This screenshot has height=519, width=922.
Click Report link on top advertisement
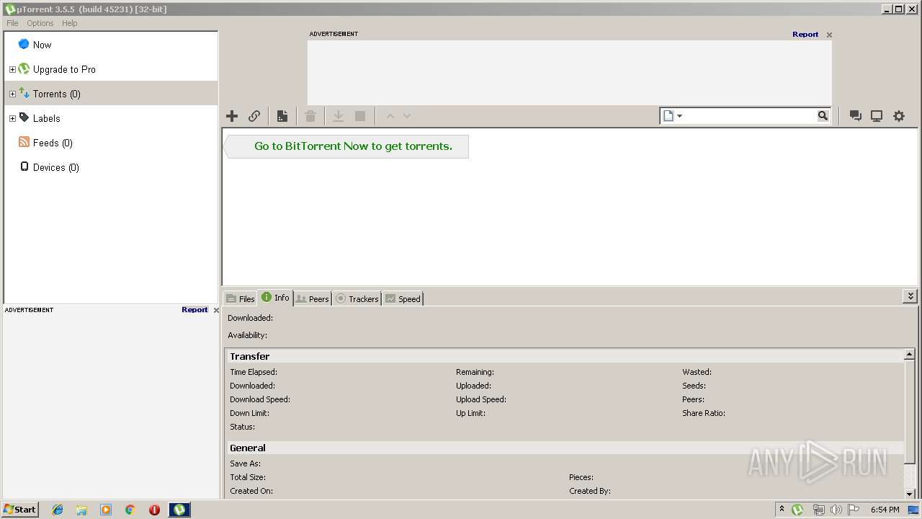[x=805, y=35]
